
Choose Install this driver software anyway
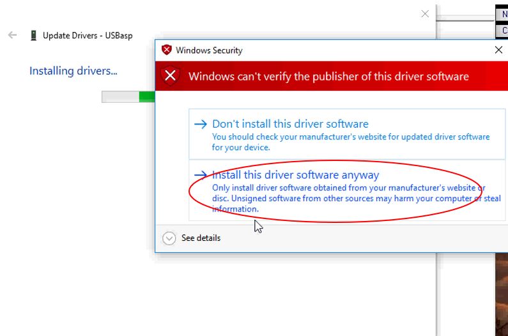pos(347,190)
